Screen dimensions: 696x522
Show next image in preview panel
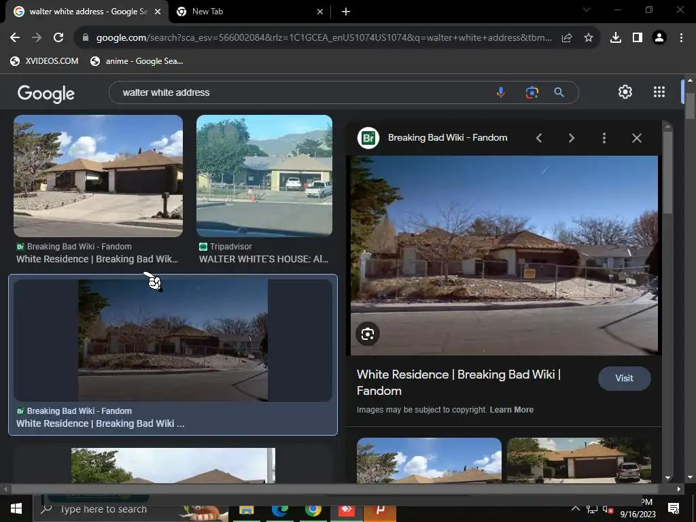[571, 138]
